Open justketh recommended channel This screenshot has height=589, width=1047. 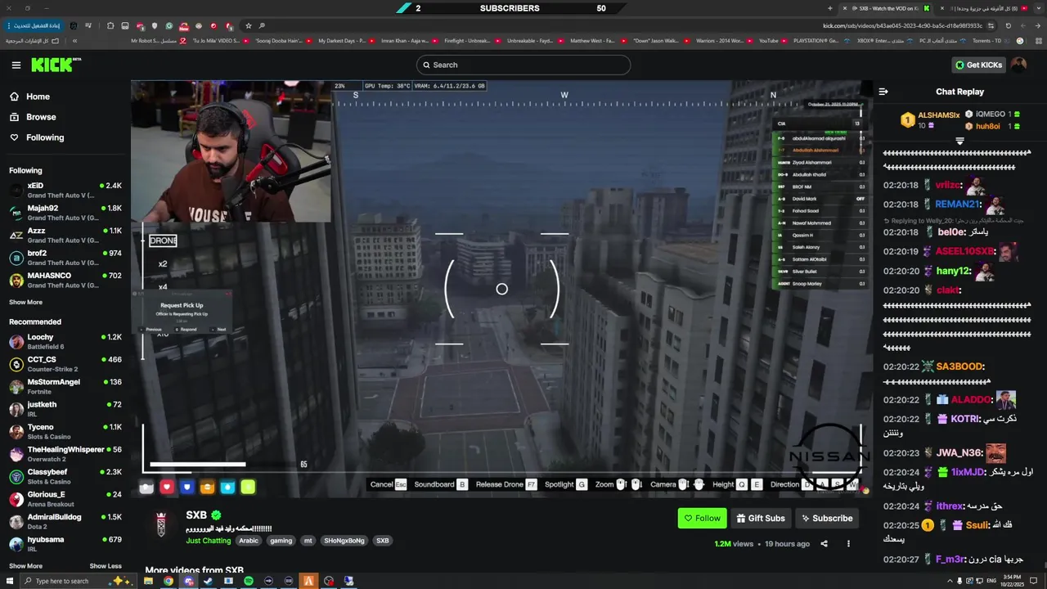(x=65, y=409)
